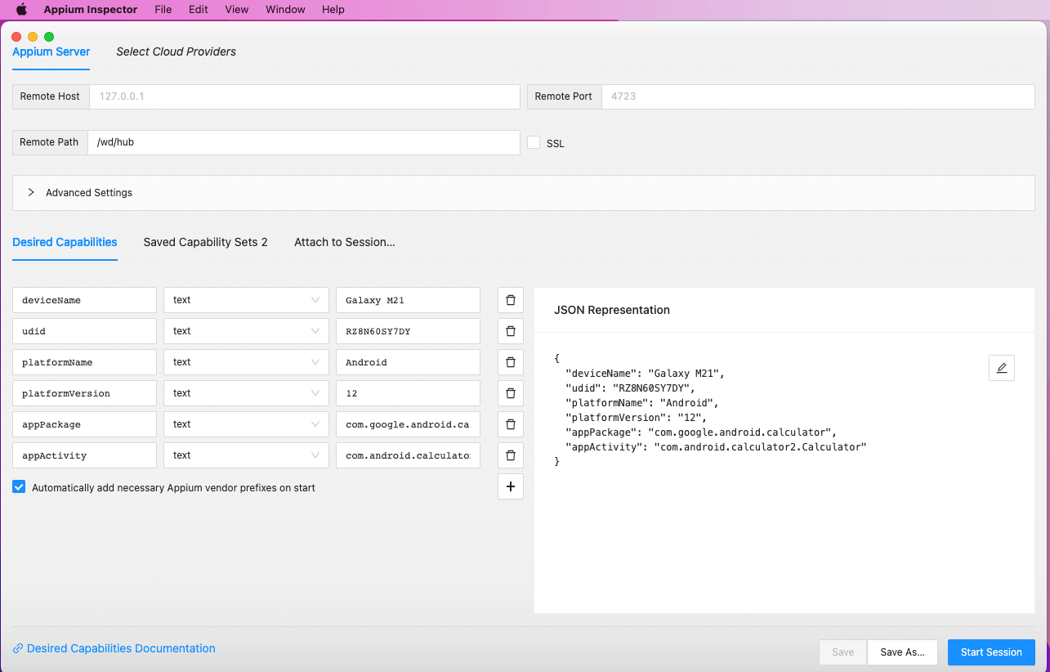1050x672 pixels.
Task: Click the Remote Host input field
Action: (304, 96)
